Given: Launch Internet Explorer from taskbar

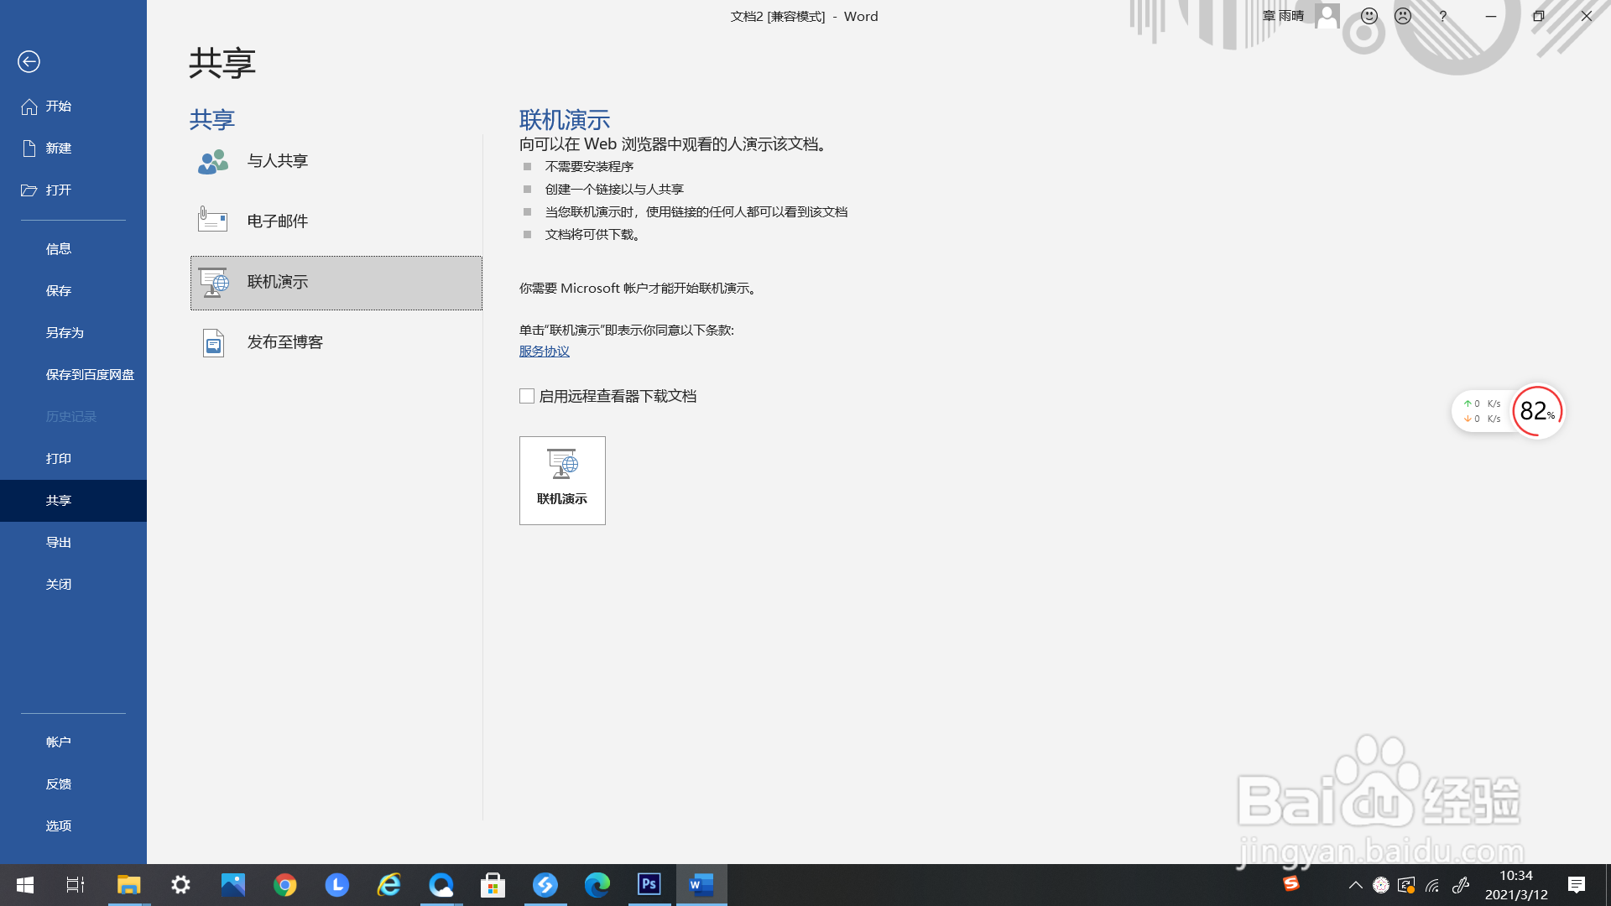Looking at the screenshot, I should 388,885.
